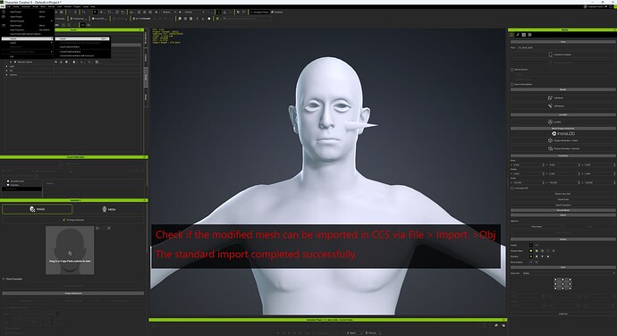The height and width of the screenshot is (336, 617).
Task: Click the Home camera view icon
Action: [131, 13]
